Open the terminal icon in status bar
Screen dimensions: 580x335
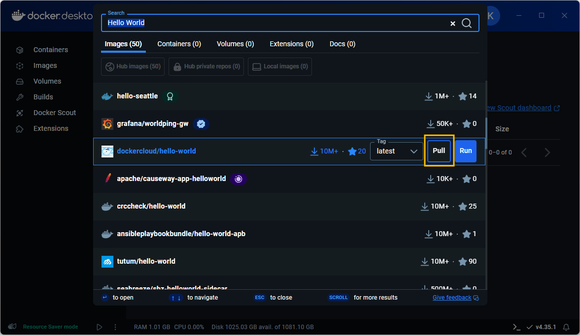(516, 327)
